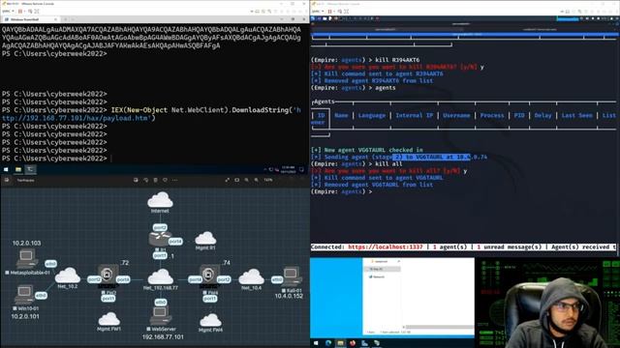This screenshot has width=620, height=348.
Task: Open the zoom percentage dropdown in topology toolbar
Action: pos(268,180)
